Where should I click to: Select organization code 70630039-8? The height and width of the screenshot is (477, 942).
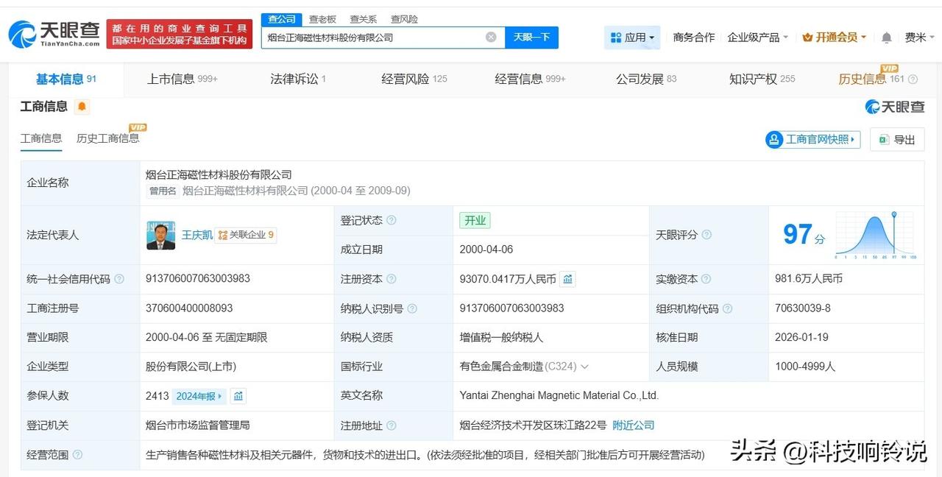tap(803, 308)
